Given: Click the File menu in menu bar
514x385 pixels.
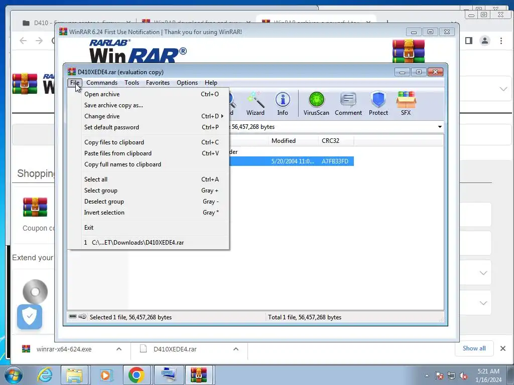Looking at the screenshot, I should tap(75, 83).
